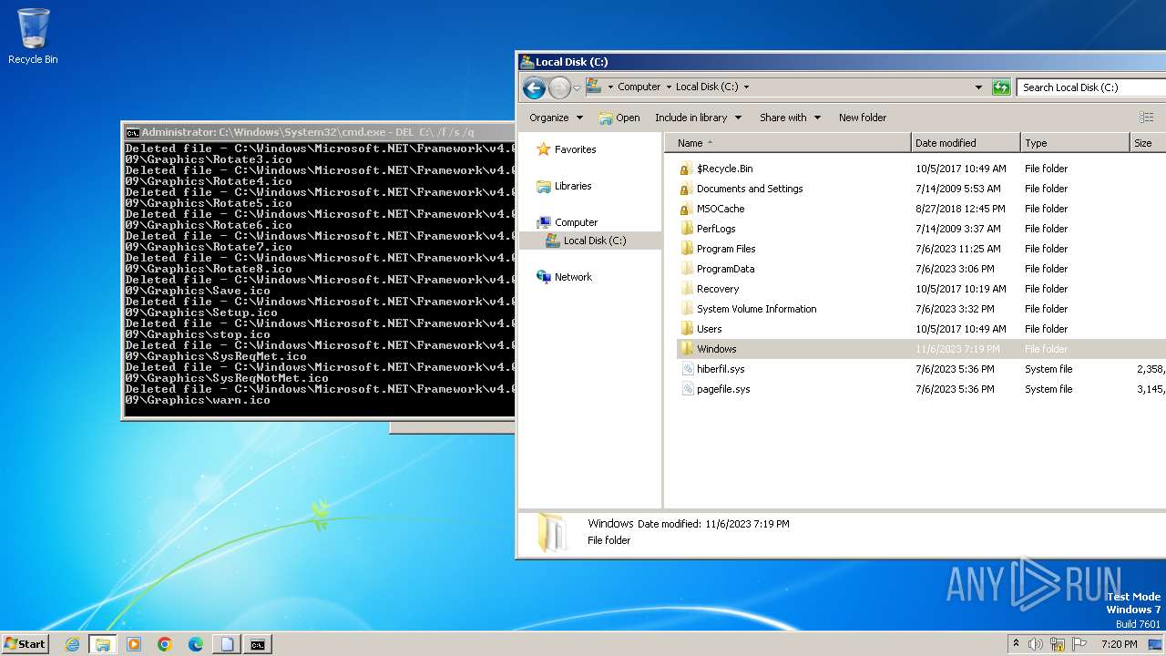Open recent pages dropdown beside Forward arrow

[x=577, y=88]
